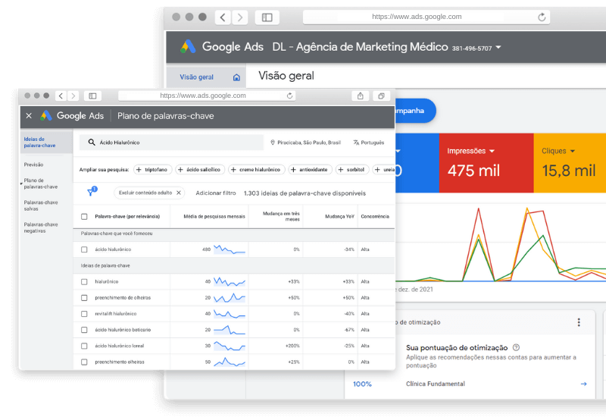Add antioxidante suggestion chip
Image resolution: width=606 pixels, height=417 pixels.
coord(311,169)
